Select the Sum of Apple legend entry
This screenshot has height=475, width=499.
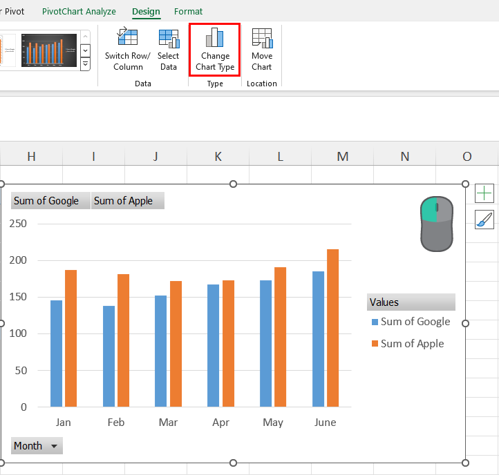point(408,343)
